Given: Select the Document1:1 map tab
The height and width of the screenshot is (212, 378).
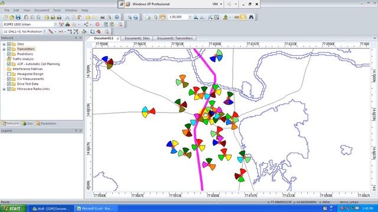Looking at the screenshot, I should [x=104, y=38].
